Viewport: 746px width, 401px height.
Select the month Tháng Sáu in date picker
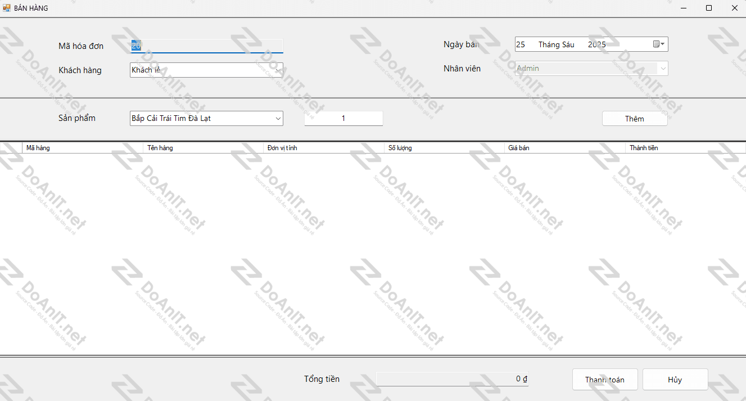(557, 44)
